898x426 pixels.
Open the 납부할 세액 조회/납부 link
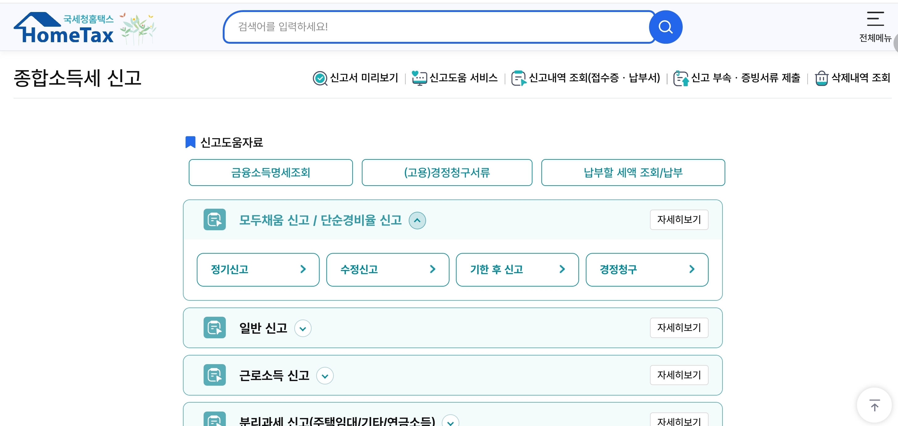click(x=633, y=172)
